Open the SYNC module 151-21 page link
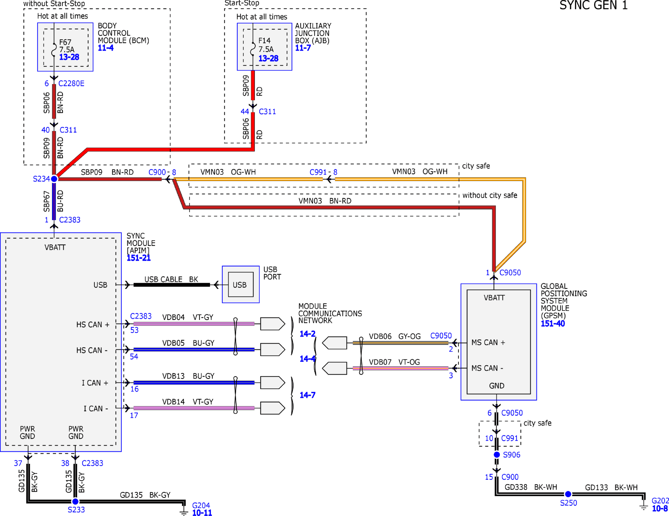The image size is (669, 516). point(139,258)
